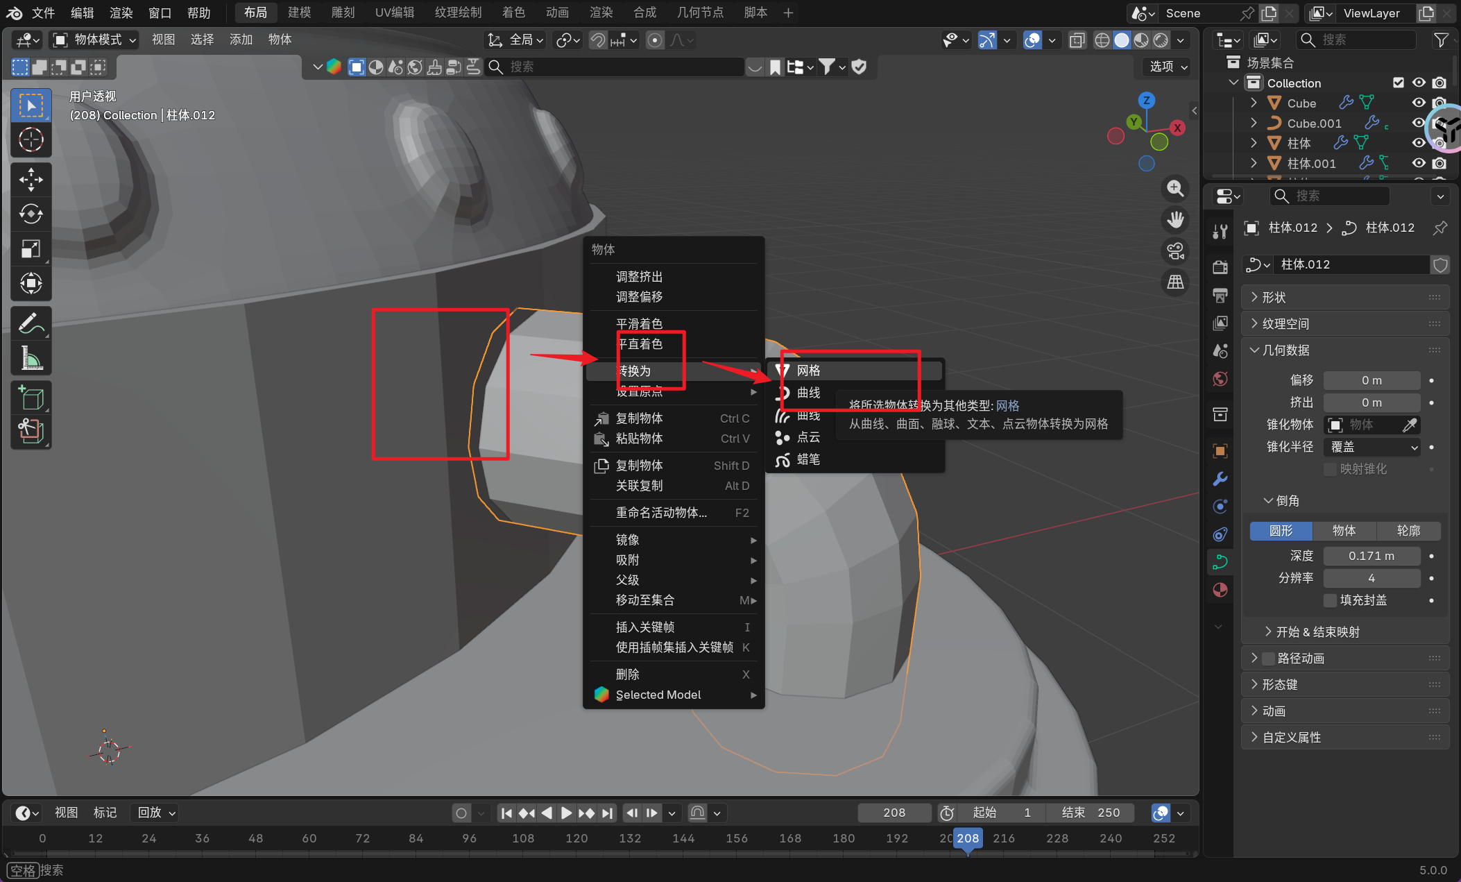Select the Scale tool
Screen dimensions: 1461x882
pos(31,249)
